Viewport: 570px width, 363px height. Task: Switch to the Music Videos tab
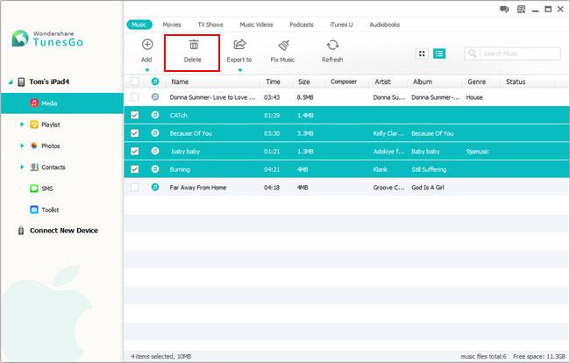tap(256, 25)
